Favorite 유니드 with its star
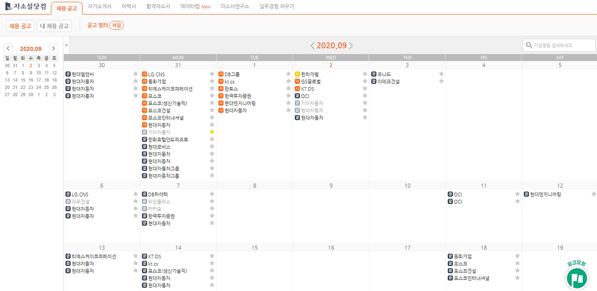The width and height of the screenshot is (597, 291). point(441,74)
